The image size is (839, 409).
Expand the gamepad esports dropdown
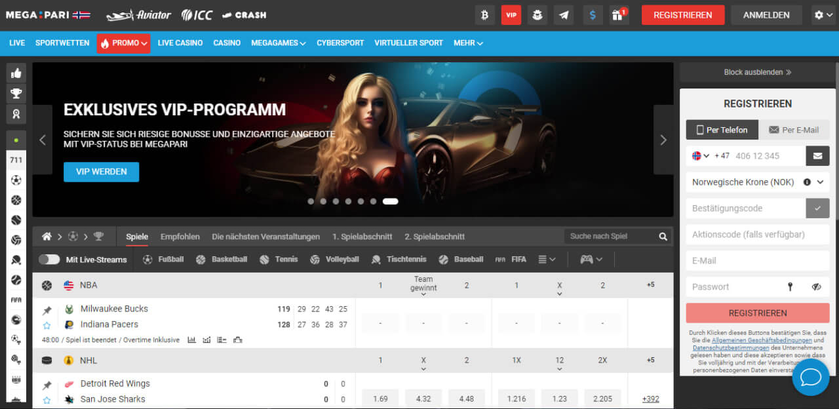click(591, 260)
